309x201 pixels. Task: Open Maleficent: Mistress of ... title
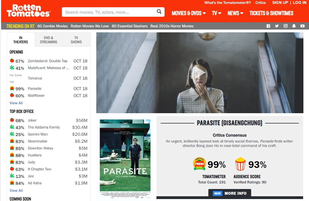(48, 68)
